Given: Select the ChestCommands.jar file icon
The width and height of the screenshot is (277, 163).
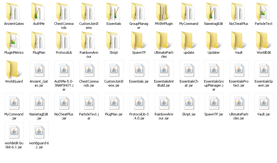Looking at the screenshot, I should click(x=89, y=70).
